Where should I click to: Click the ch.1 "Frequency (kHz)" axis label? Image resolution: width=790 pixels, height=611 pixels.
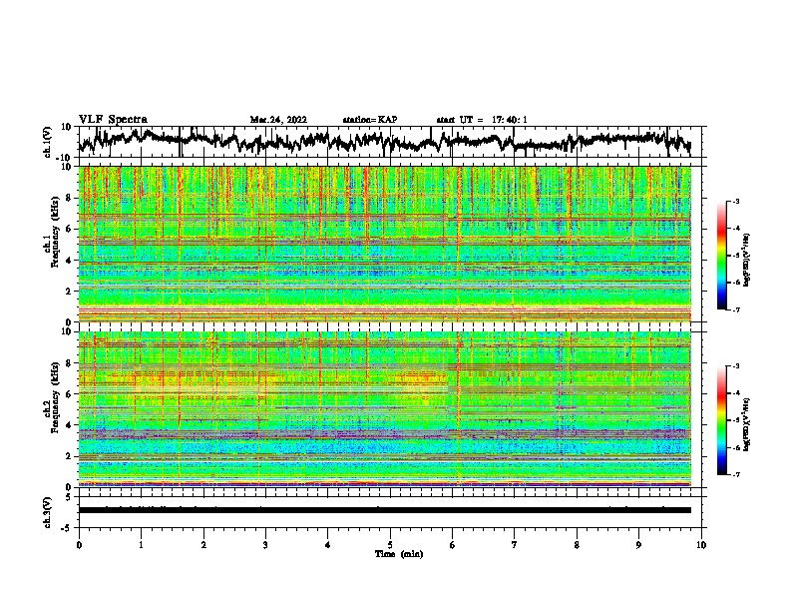(x=54, y=233)
